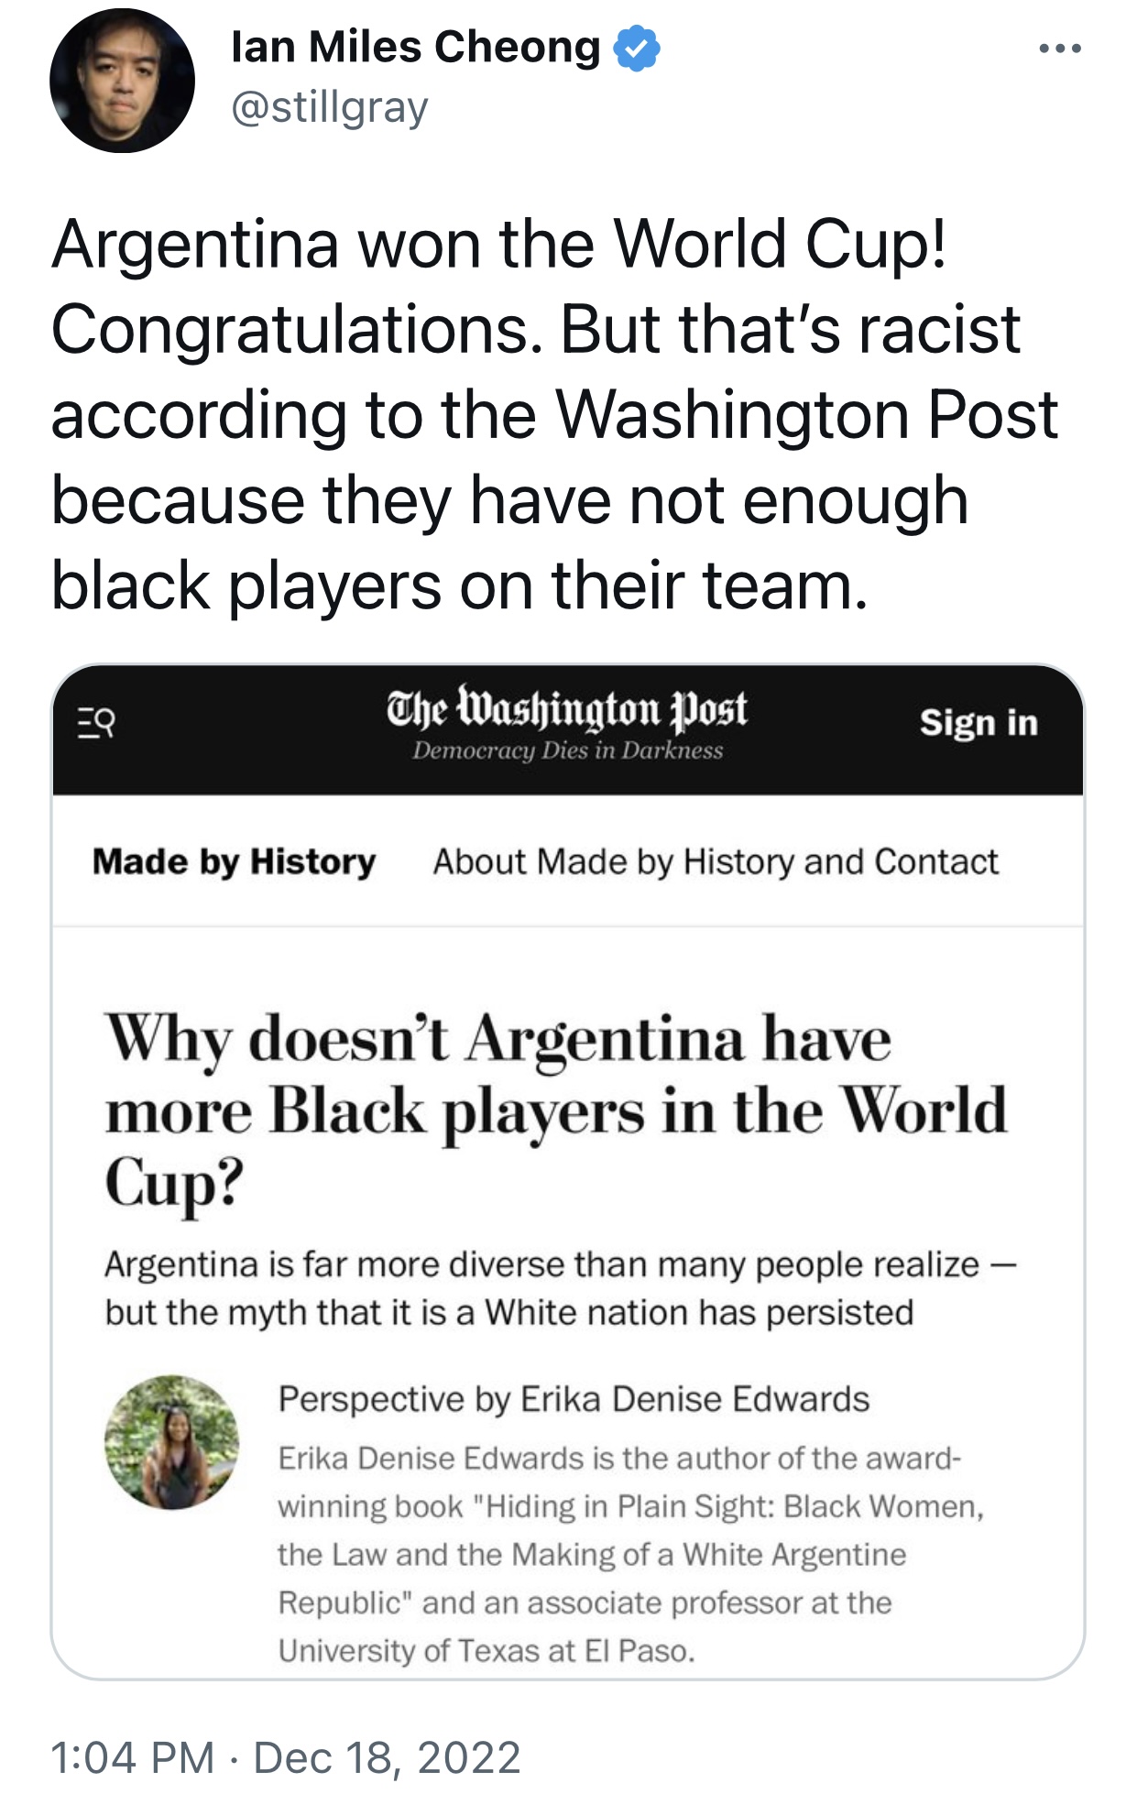
Task: Select the Made by History tab
Action: (x=234, y=862)
